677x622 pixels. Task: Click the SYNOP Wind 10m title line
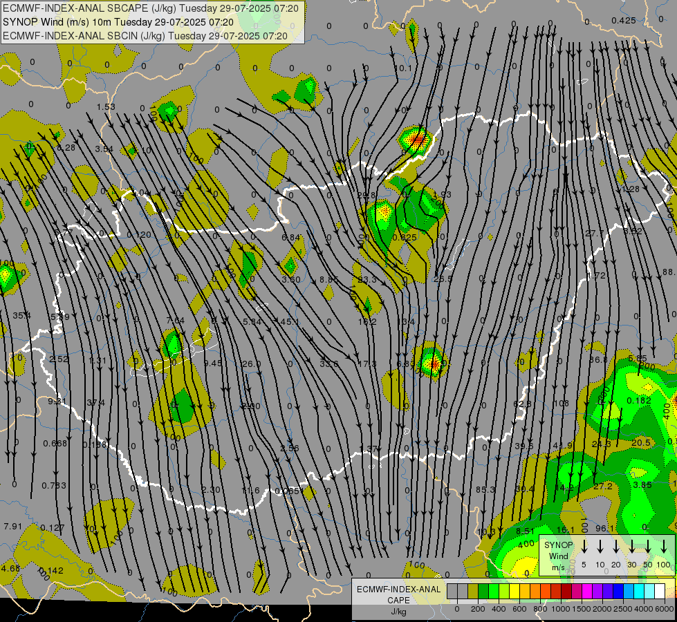coord(118,22)
